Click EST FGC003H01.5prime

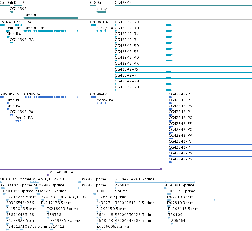(x=110, y=191)
